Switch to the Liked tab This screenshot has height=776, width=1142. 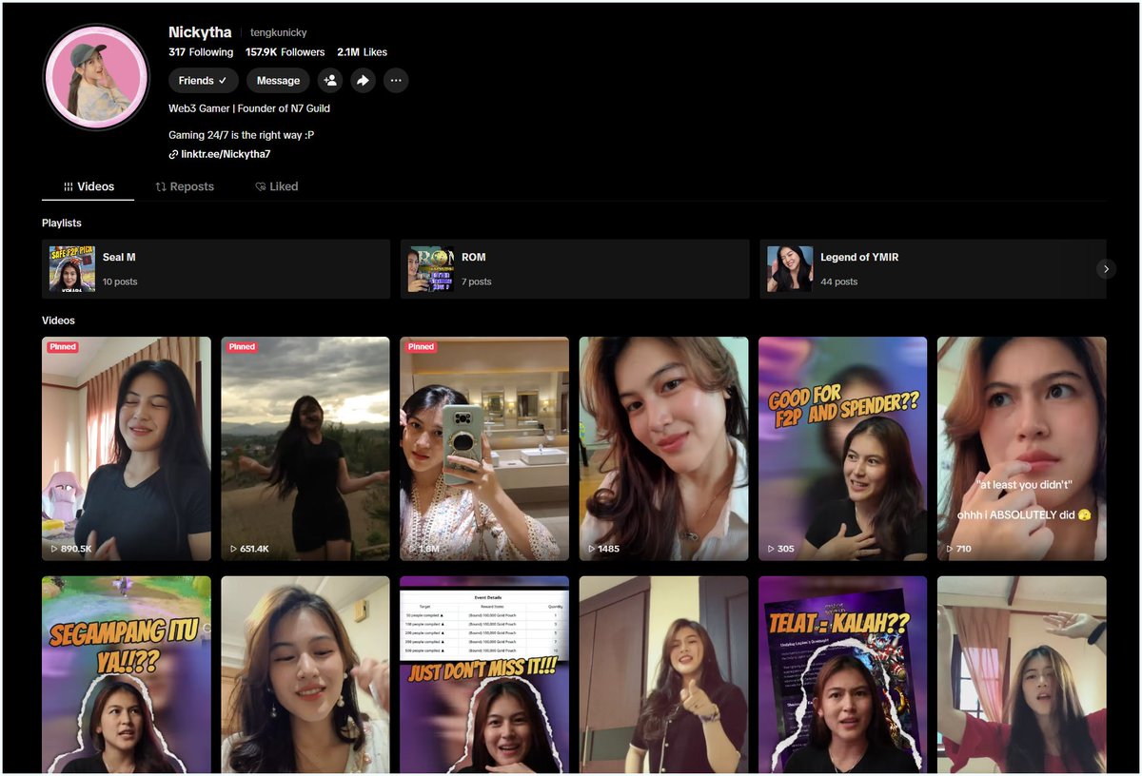pos(277,186)
